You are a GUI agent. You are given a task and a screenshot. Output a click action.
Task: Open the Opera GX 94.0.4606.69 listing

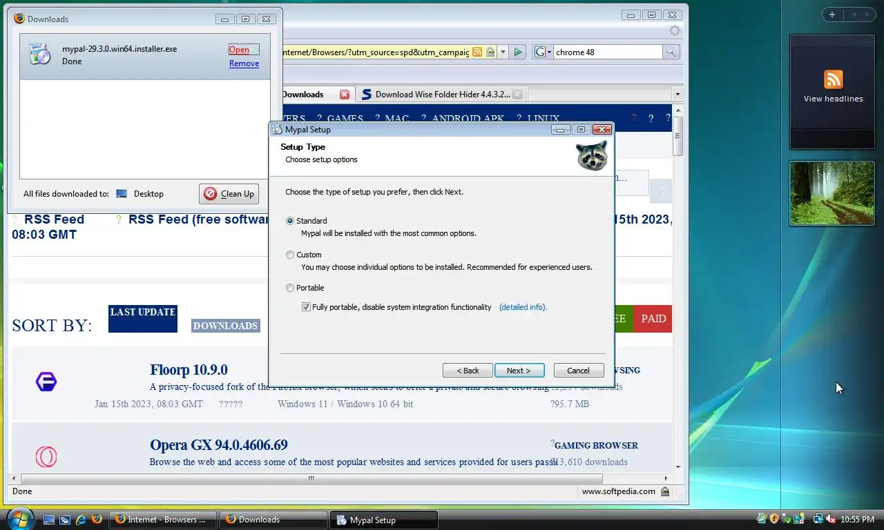(x=219, y=445)
